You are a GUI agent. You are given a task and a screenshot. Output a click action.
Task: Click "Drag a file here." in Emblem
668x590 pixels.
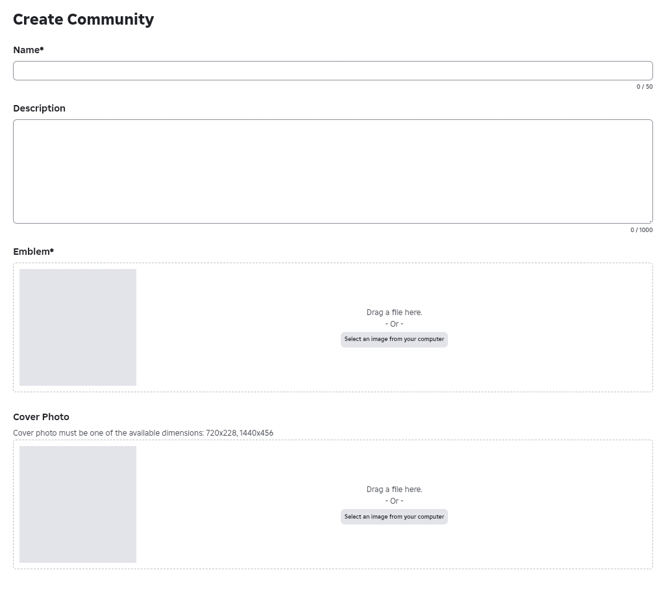pyautogui.click(x=394, y=313)
